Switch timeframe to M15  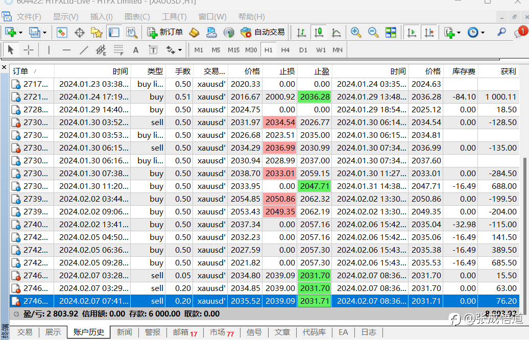[233, 50]
